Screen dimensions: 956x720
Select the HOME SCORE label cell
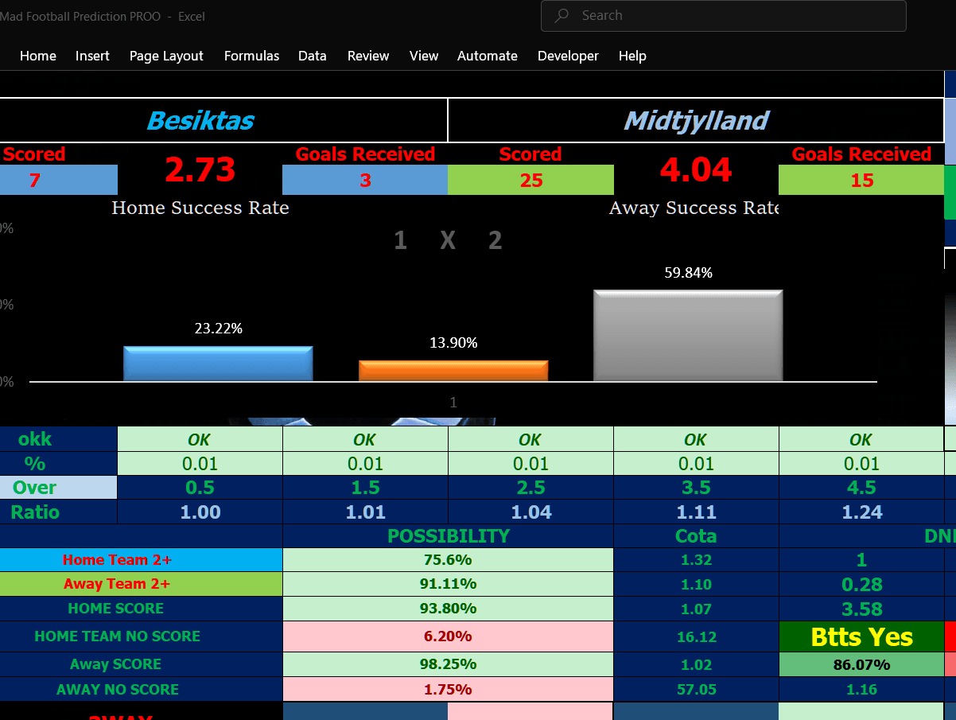coord(141,609)
